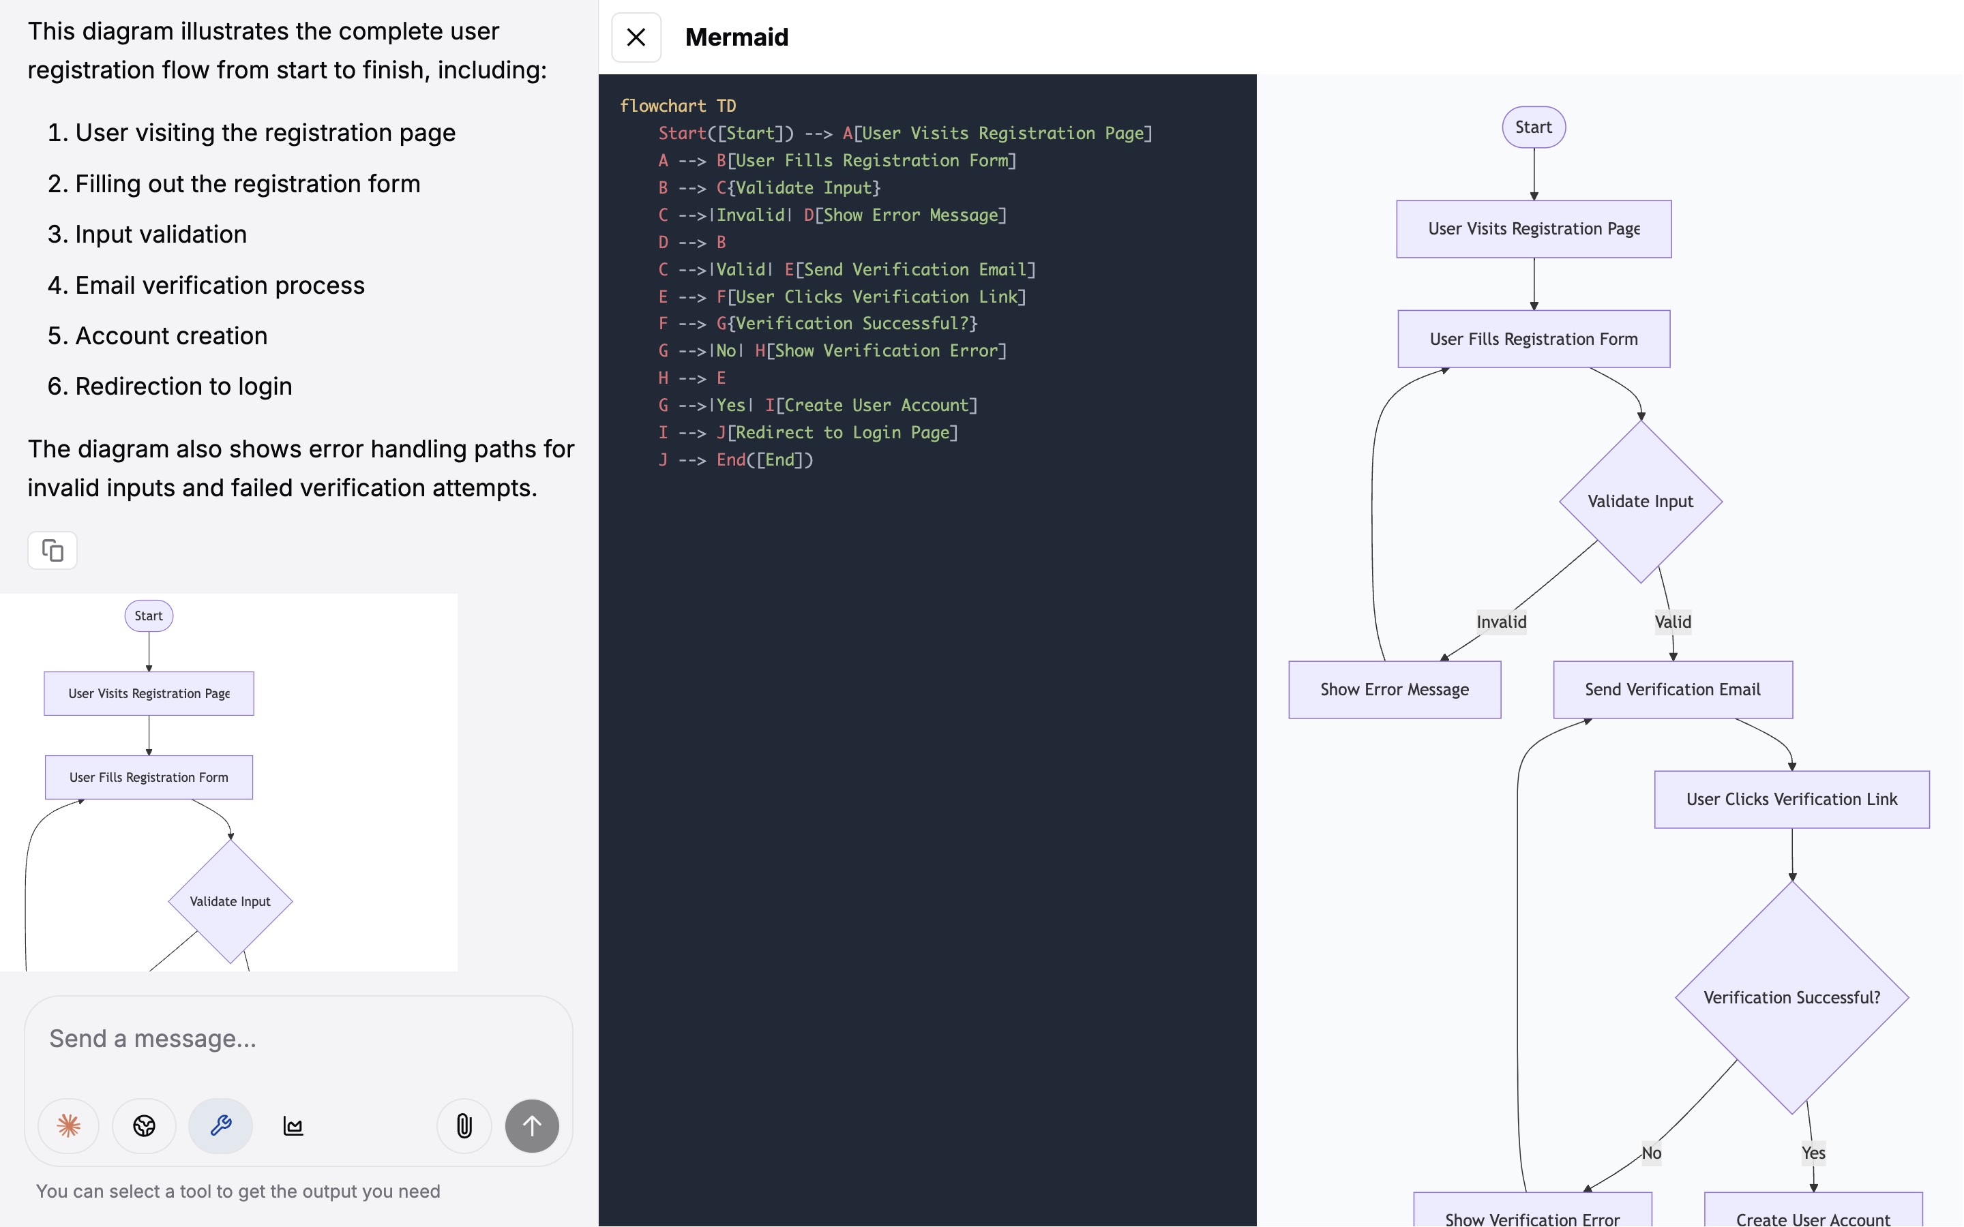The image size is (1964, 1227).
Task: Click the Mermaid panel title
Action: coord(737,37)
